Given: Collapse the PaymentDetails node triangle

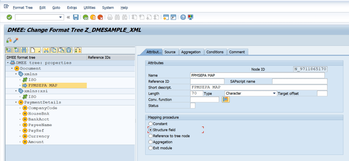Looking at the screenshot, I should click(16, 102).
